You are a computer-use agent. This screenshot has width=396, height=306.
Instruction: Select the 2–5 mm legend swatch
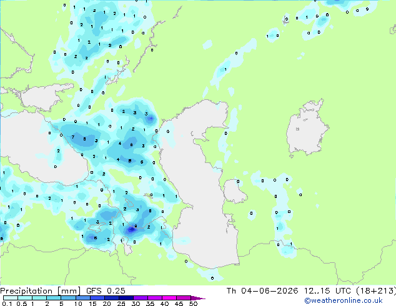pos(54,298)
